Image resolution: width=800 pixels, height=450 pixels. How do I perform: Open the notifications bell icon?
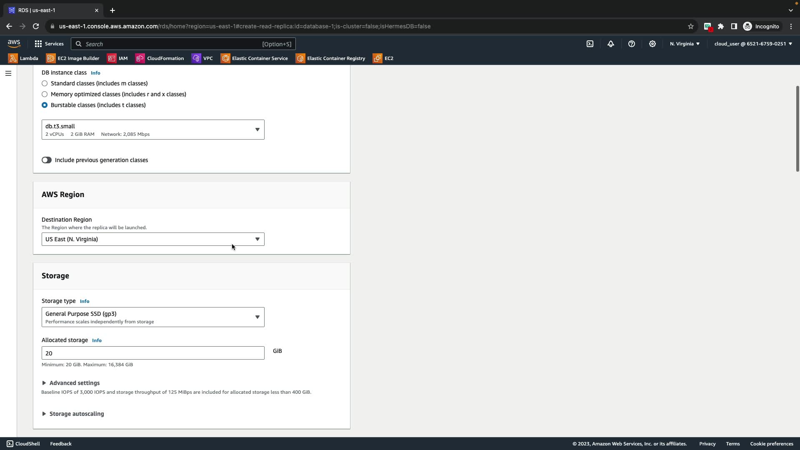pos(611,44)
